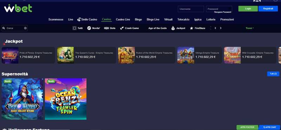Open the Bingo section
The image size is (281, 130).
click(x=138, y=20)
